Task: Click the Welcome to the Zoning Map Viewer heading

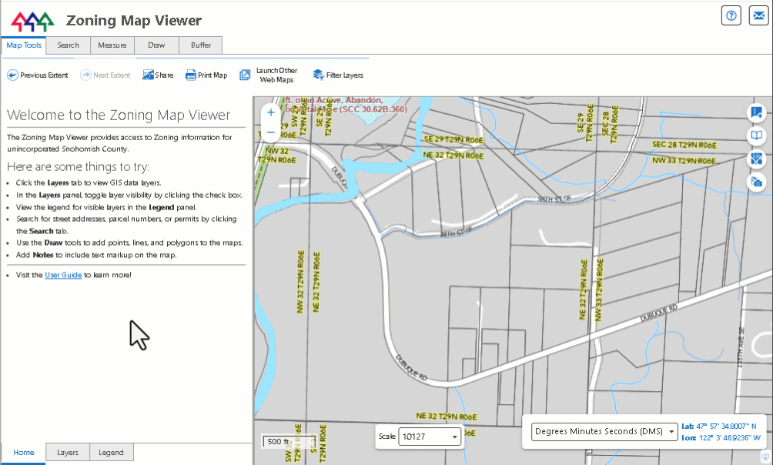Action: (x=119, y=115)
